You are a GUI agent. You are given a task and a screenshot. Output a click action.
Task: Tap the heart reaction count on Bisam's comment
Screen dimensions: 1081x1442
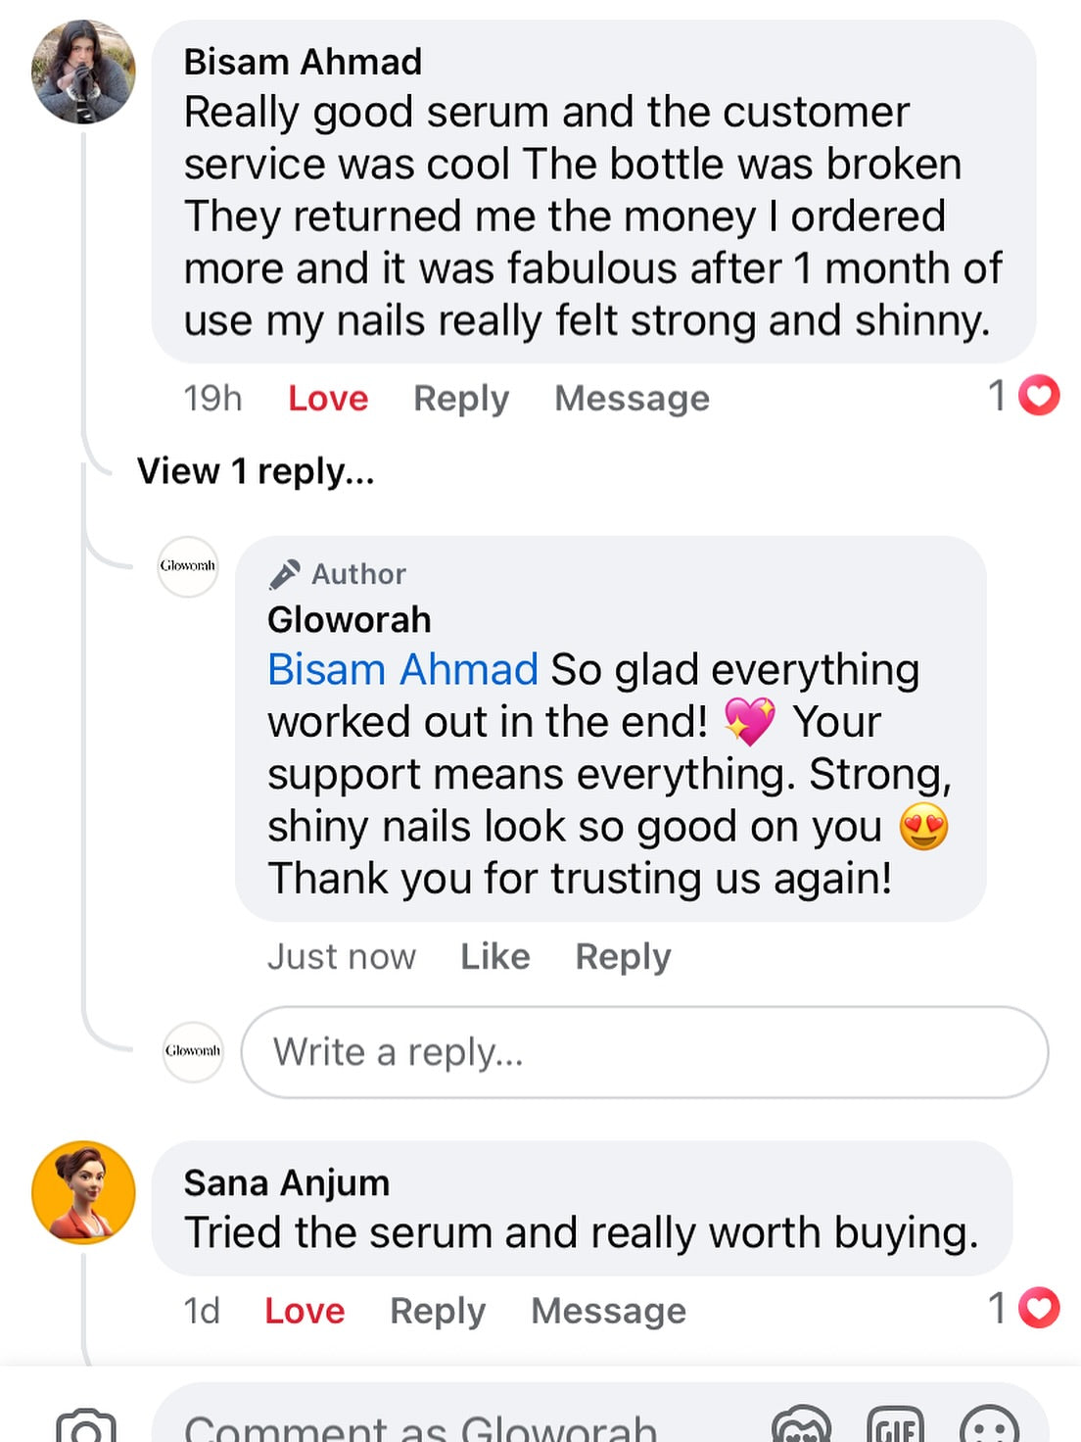click(x=1024, y=396)
